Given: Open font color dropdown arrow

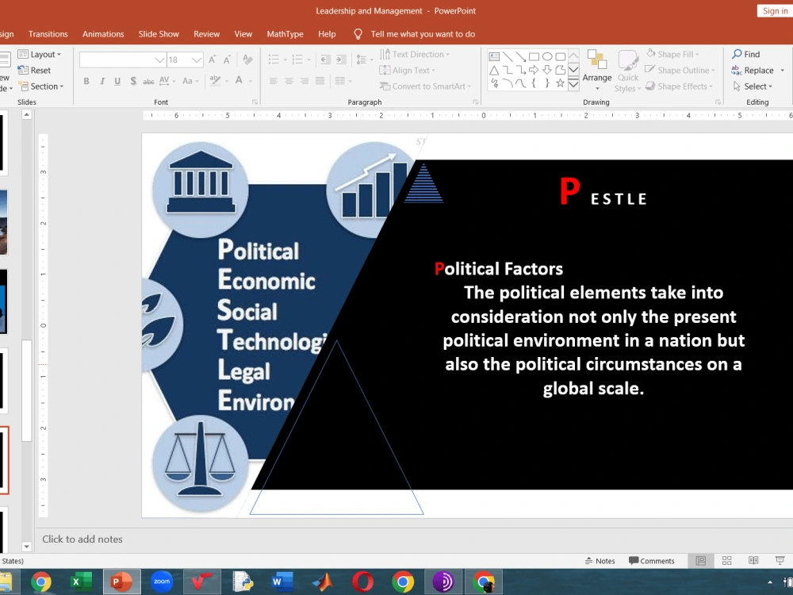Looking at the screenshot, I should [x=251, y=81].
